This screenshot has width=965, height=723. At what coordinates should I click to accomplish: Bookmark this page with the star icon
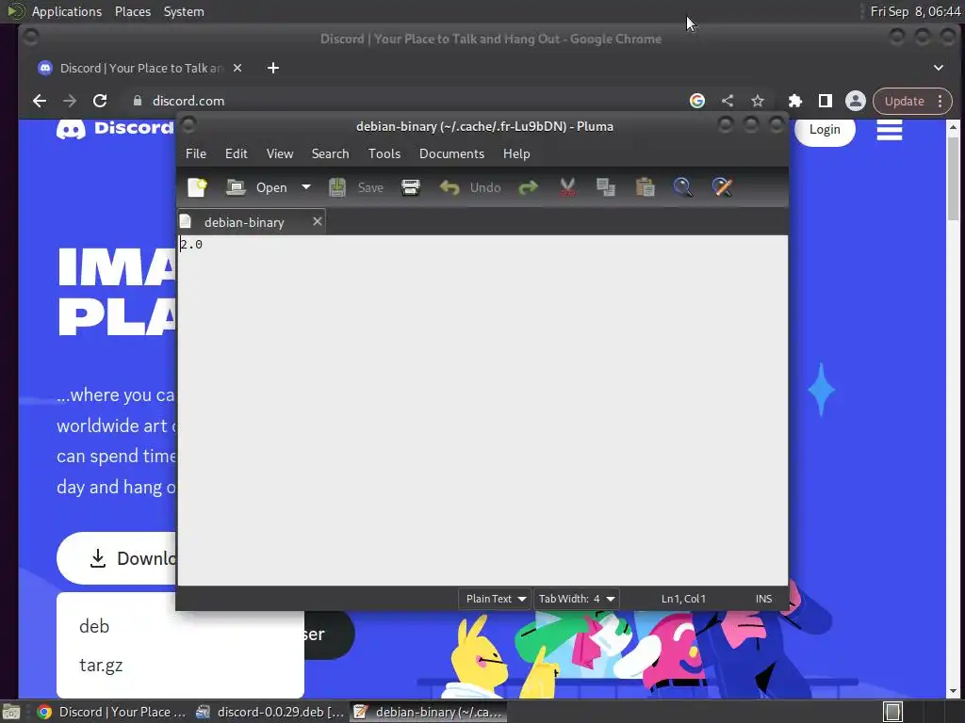(758, 101)
